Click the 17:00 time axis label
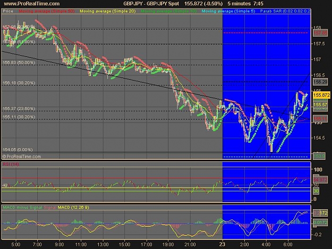 (147, 245)
